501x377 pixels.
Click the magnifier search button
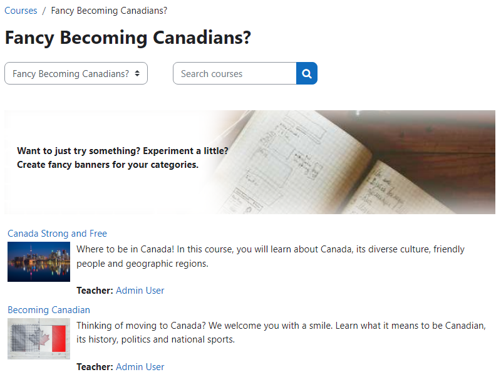pos(307,73)
